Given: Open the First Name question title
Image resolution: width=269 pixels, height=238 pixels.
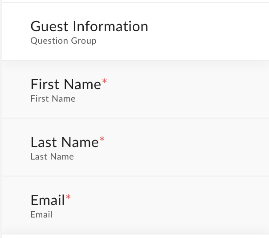Looking at the screenshot, I should click(66, 84).
